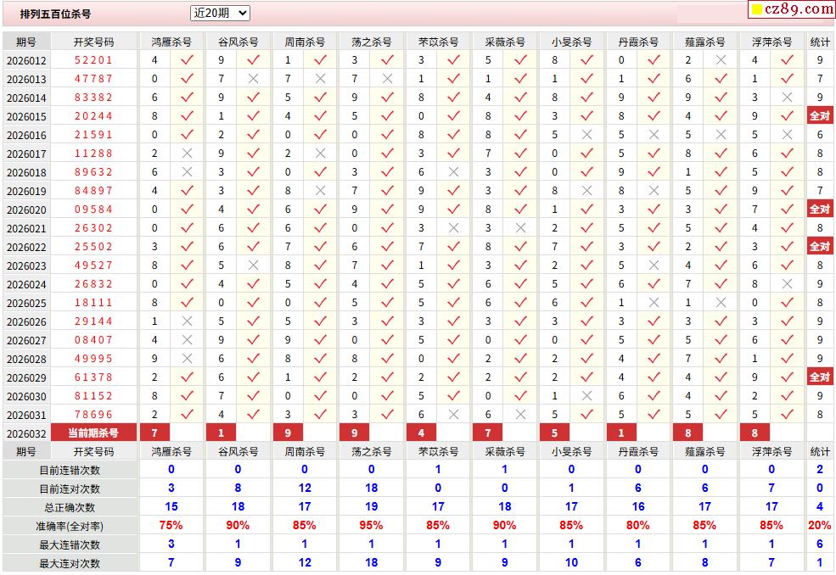The image size is (836, 575).
Task: Click the 荡之 cross mark in row 2026013
Action: point(388,79)
